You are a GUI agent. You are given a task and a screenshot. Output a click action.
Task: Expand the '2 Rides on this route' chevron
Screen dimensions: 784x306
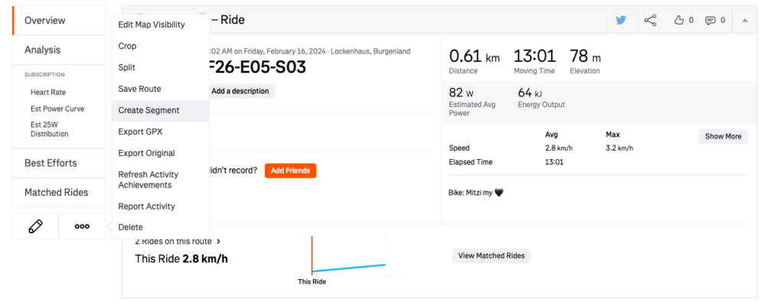pos(219,242)
